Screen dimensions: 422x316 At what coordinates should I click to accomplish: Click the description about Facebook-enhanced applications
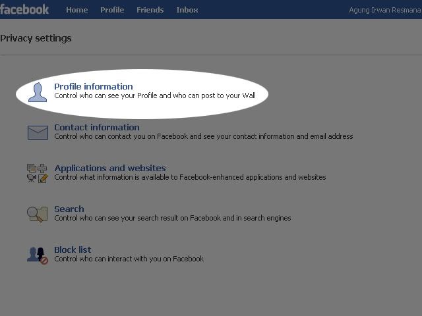tap(190, 177)
